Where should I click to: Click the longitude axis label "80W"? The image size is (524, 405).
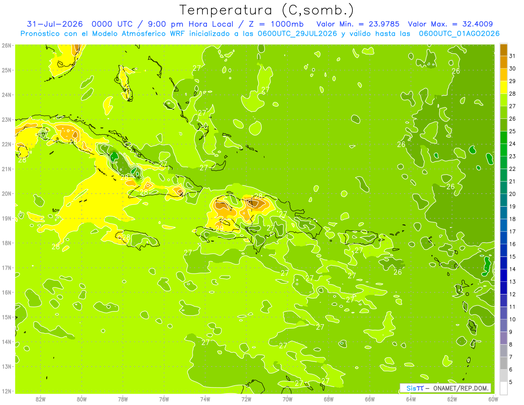82,399
